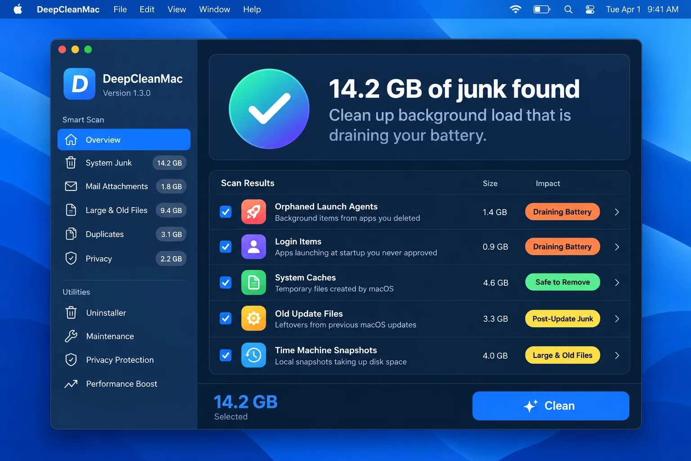
Task: Open the Window menu
Action: point(215,9)
